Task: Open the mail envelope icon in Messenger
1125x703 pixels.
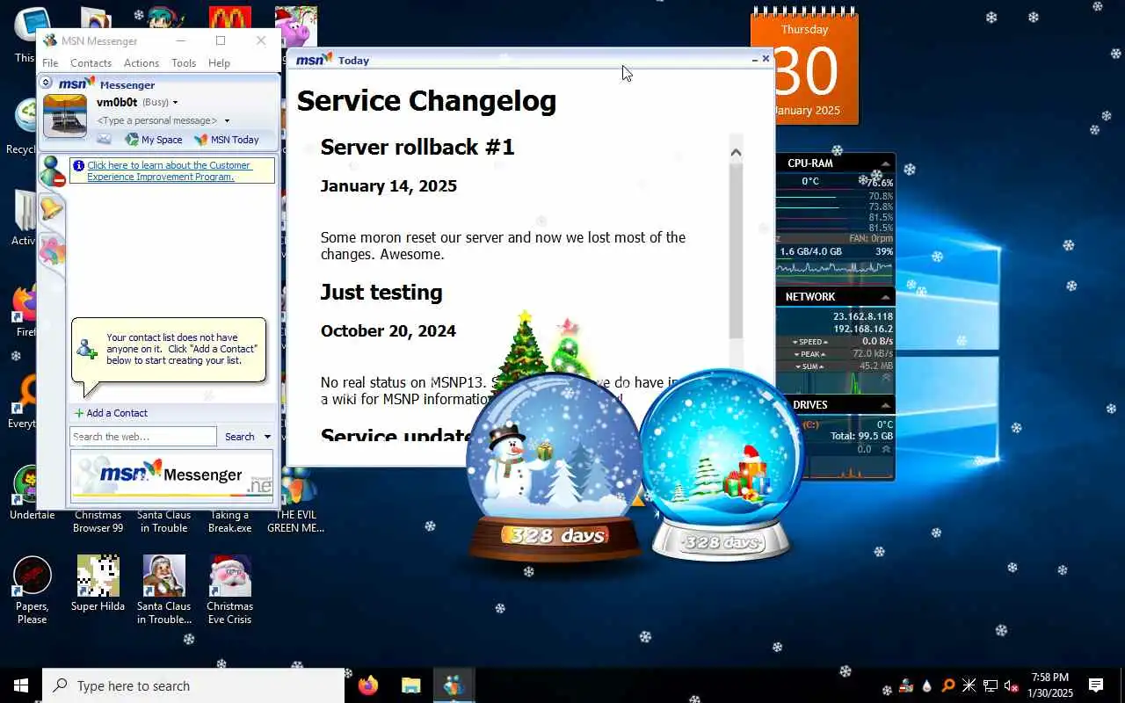Action: click(x=104, y=140)
